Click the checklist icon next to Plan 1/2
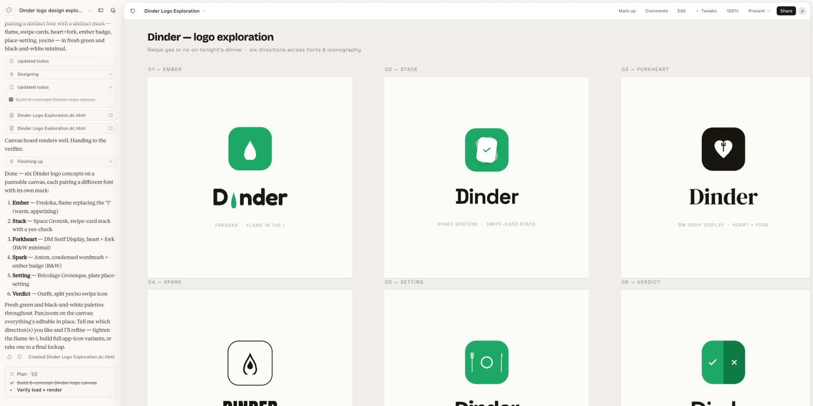813x406 pixels. coord(12,374)
